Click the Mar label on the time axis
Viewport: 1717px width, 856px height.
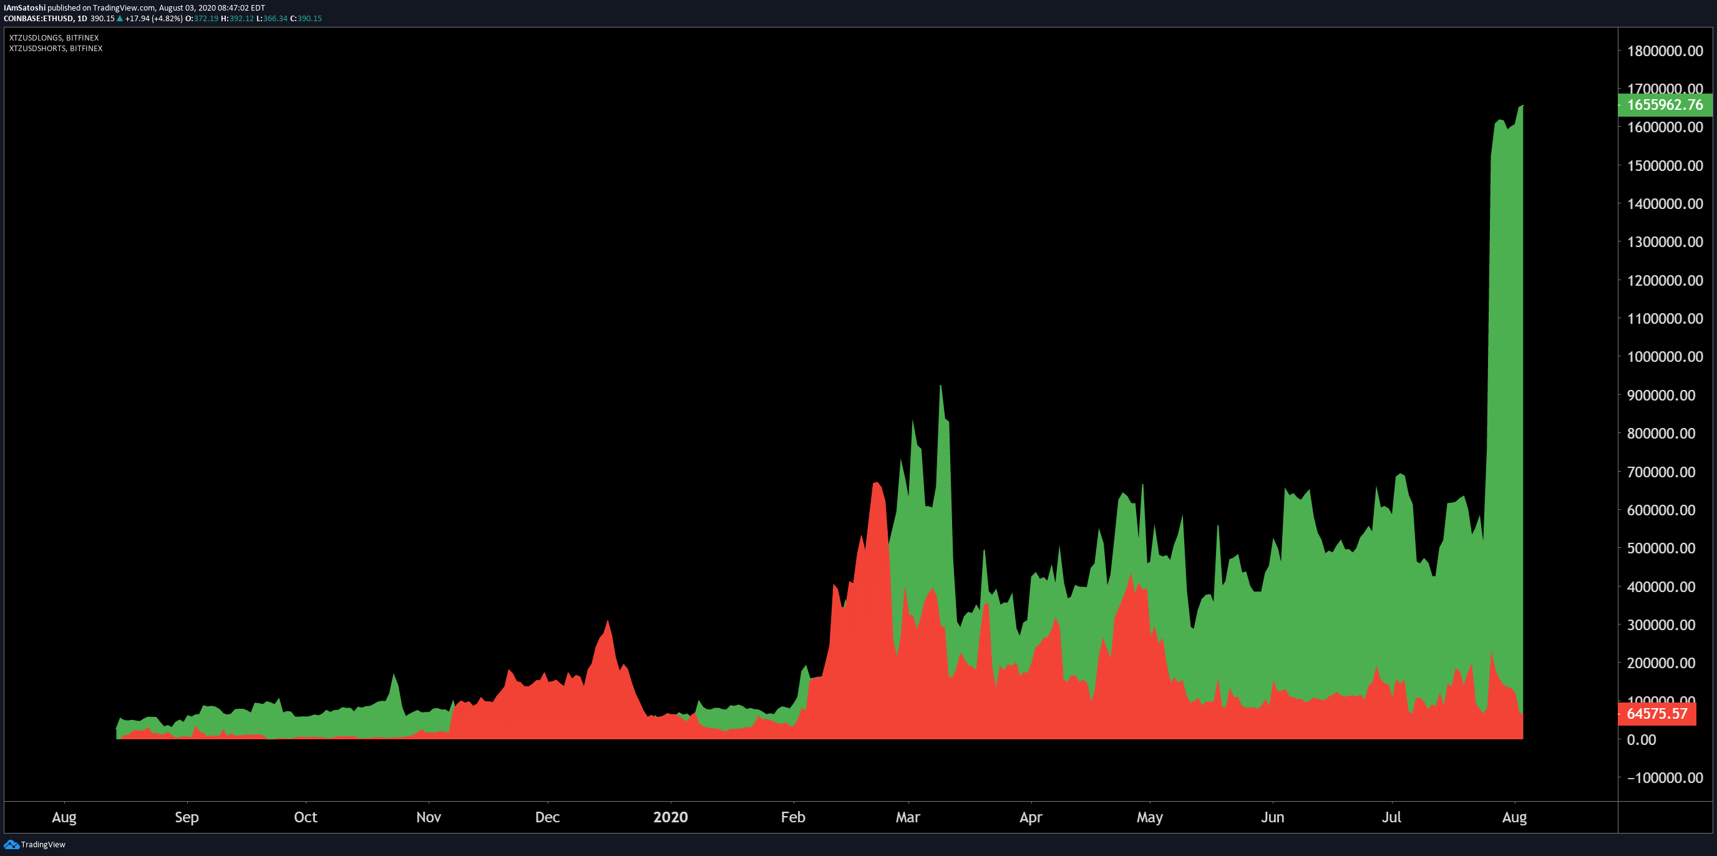point(907,817)
